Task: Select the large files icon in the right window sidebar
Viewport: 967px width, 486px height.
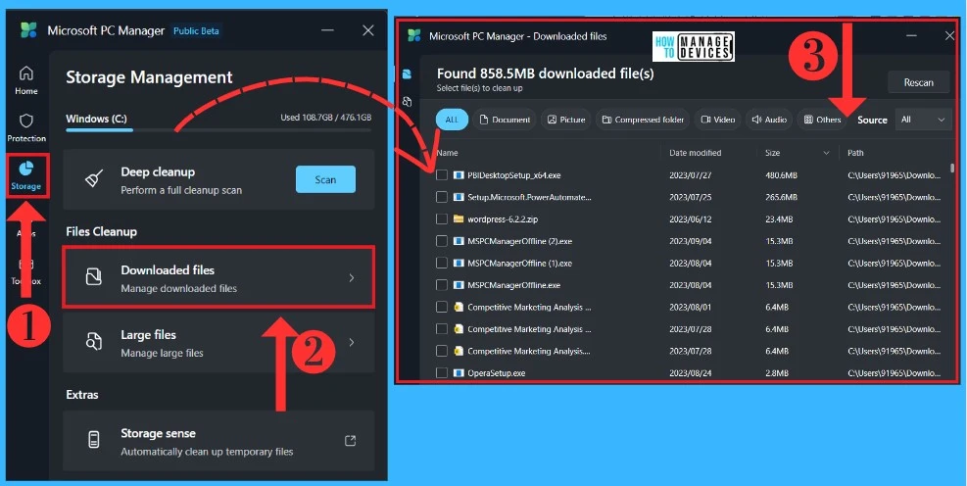Action: pos(407,102)
